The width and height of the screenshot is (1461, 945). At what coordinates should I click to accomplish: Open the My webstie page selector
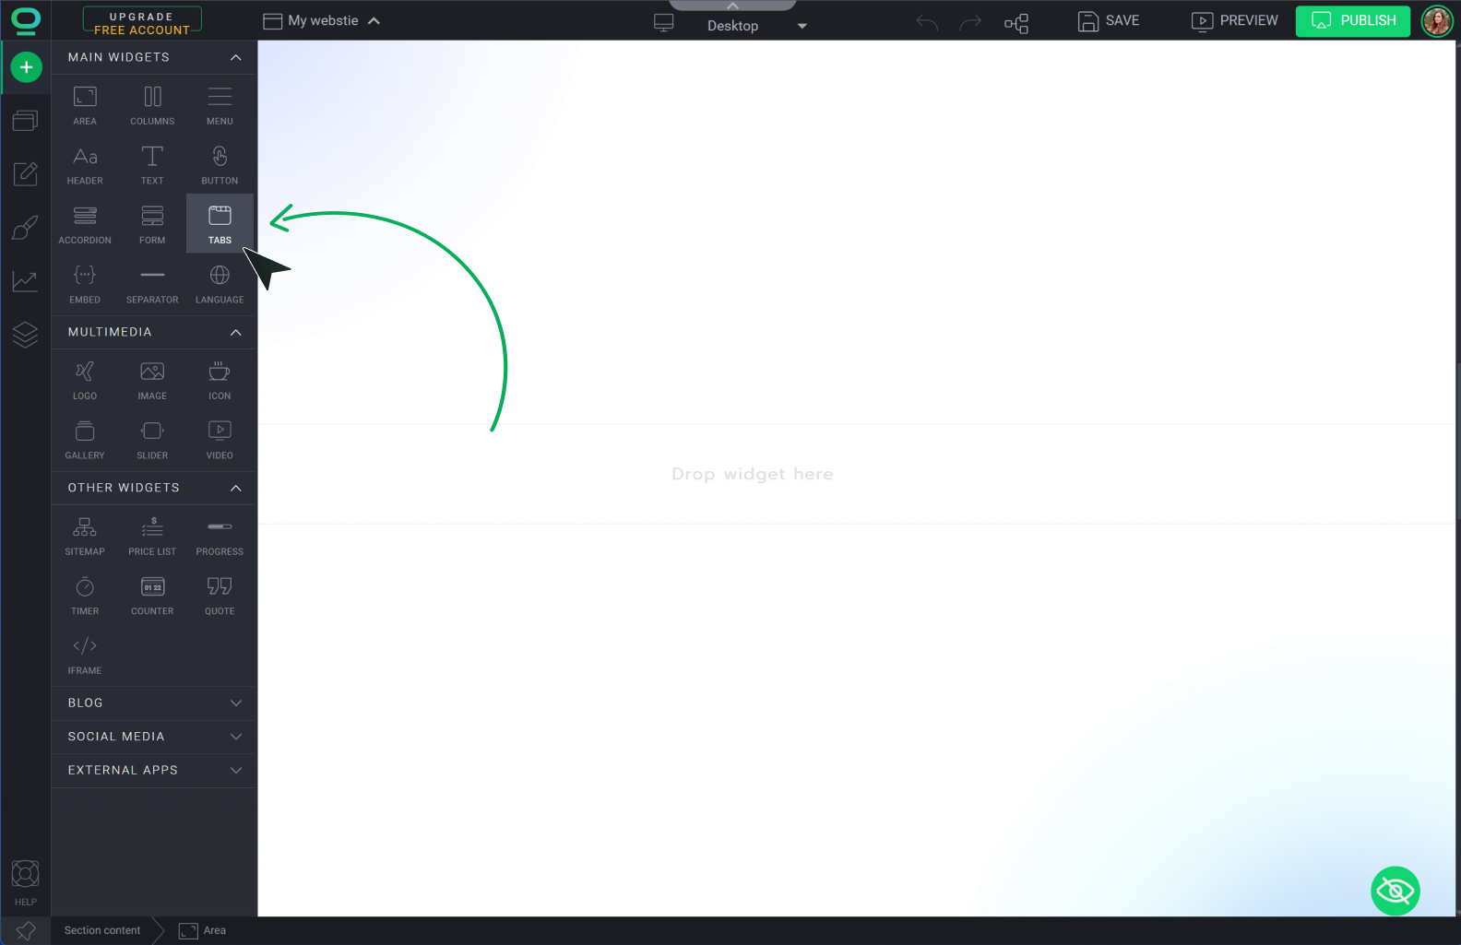click(x=322, y=20)
